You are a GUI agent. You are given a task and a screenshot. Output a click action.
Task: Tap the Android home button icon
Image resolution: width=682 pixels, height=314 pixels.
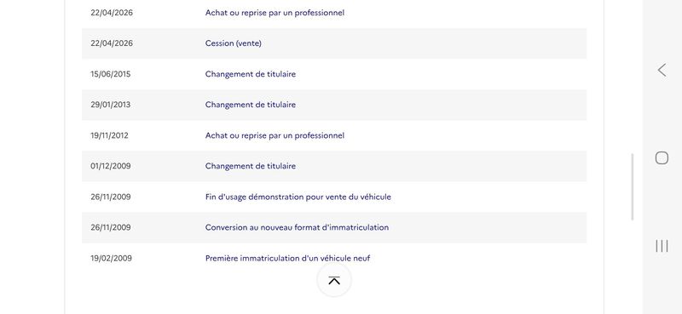tap(662, 157)
